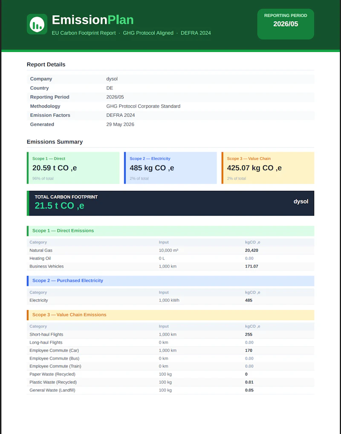This screenshot has height=434, width=341.
Task: Click the Employee Commute (Bus) row label
Action: click(54, 359)
